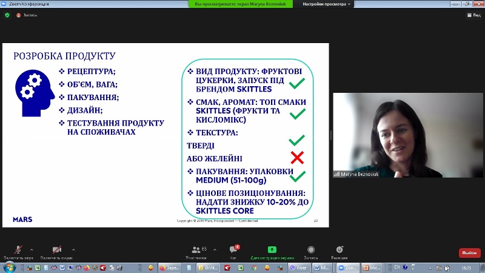Click the MEDIUM (51-100g) packaging text
Image resolution: width=485 pixels, height=273 pixels.
[231, 180]
